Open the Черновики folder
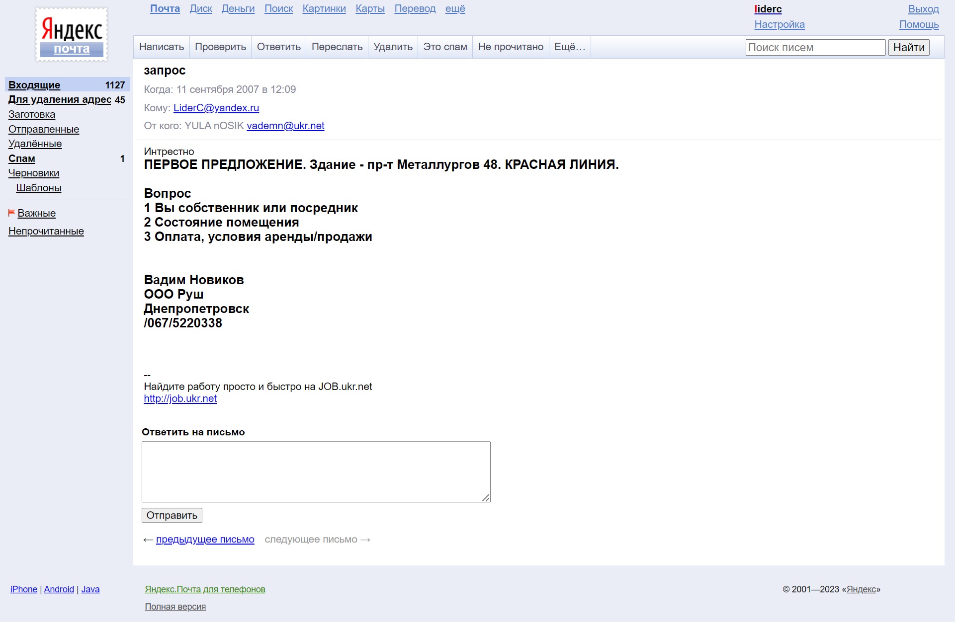This screenshot has height=622, width=955. coord(34,173)
